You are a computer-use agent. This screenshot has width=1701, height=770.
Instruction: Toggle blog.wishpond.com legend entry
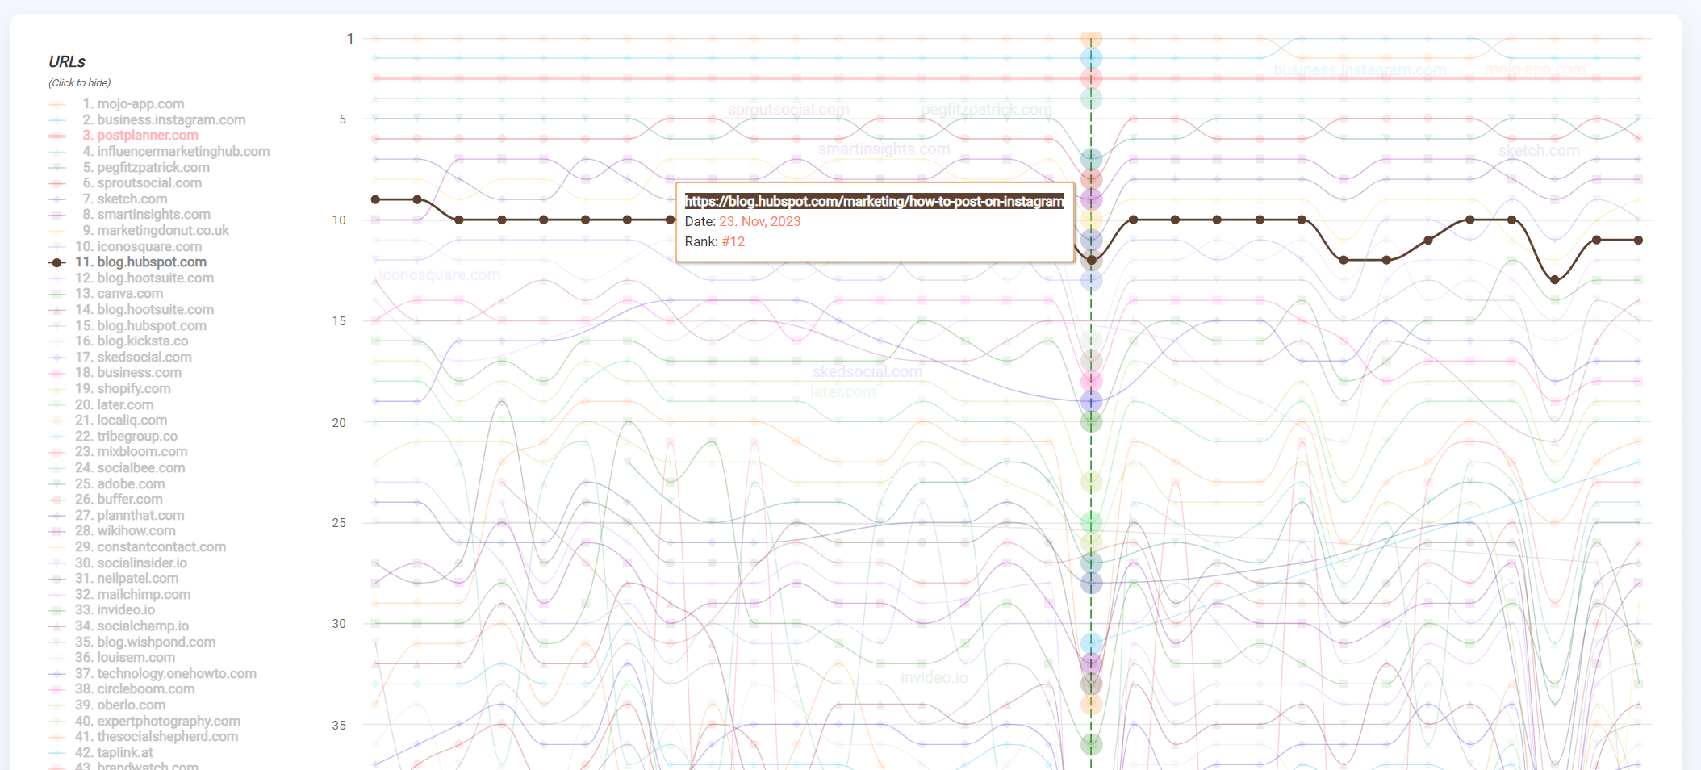click(132, 642)
